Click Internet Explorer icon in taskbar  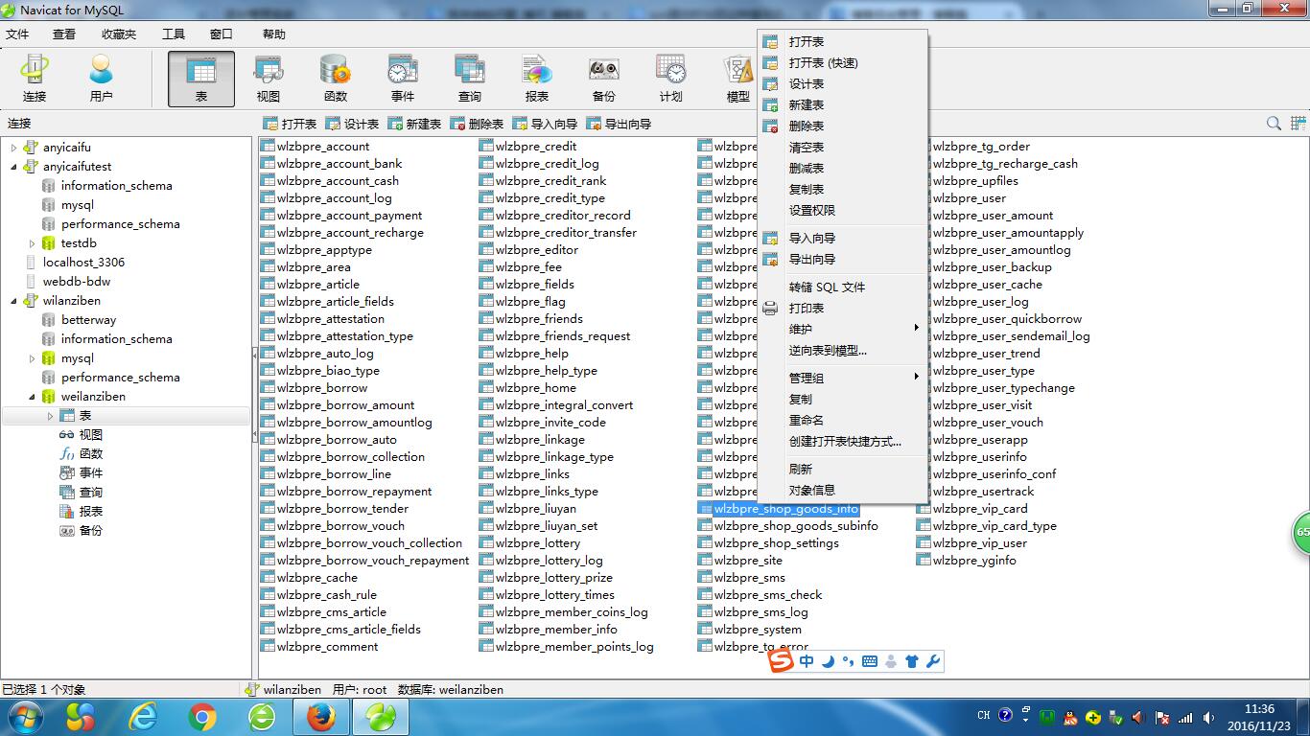click(143, 717)
